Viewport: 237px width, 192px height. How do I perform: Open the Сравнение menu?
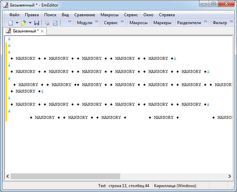(x=85, y=15)
